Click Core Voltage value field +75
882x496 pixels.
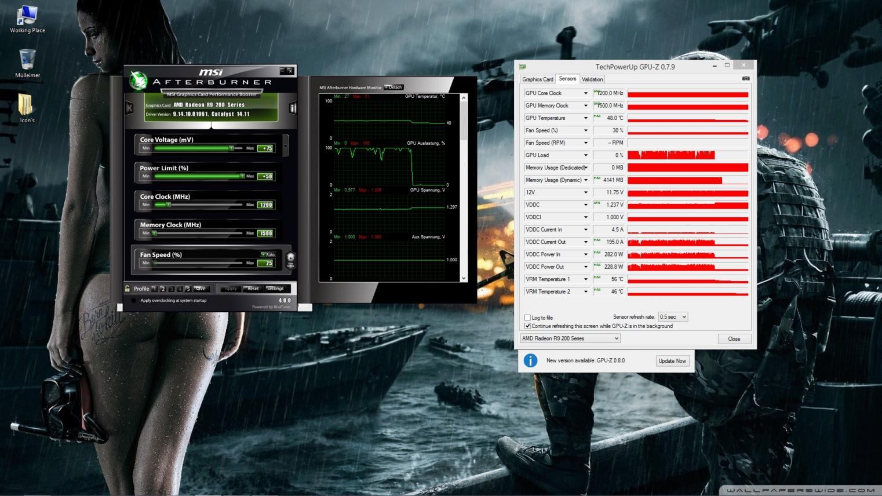(265, 148)
